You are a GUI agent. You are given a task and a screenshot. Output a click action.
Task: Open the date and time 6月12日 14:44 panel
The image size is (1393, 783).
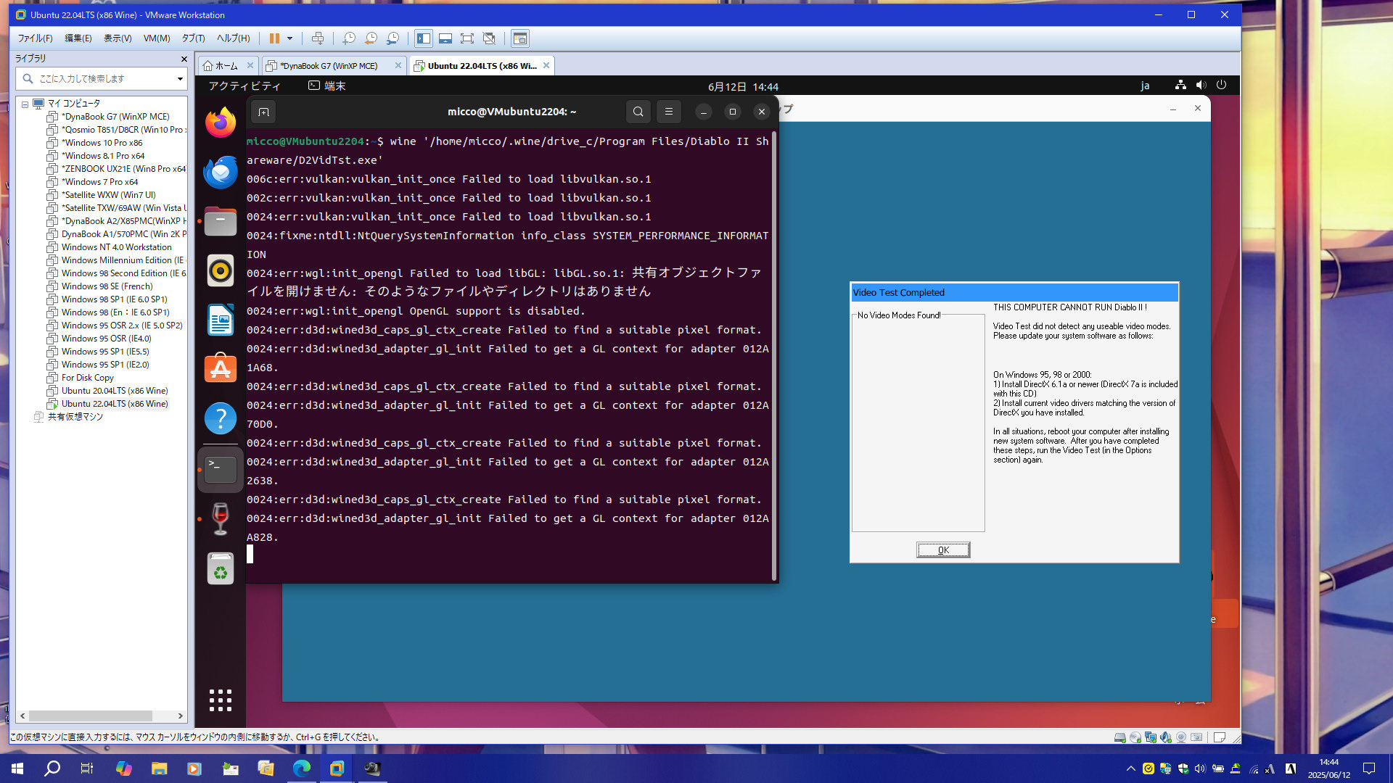743,87
